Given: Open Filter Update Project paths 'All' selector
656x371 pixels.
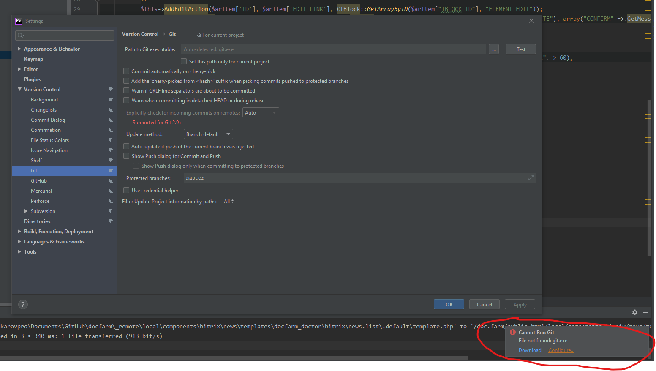Looking at the screenshot, I should [229, 202].
